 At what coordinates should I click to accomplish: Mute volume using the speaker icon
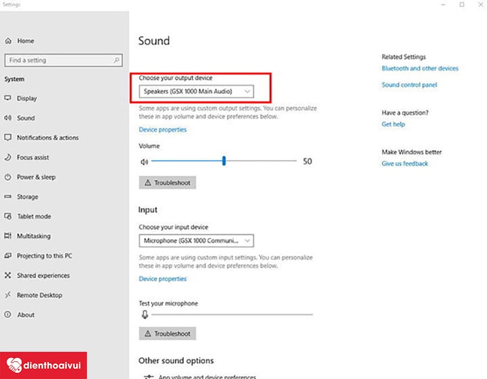pos(144,162)
